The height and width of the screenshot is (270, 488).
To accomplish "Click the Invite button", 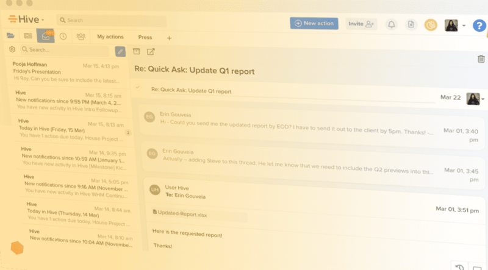I will [x=361, y=24].
